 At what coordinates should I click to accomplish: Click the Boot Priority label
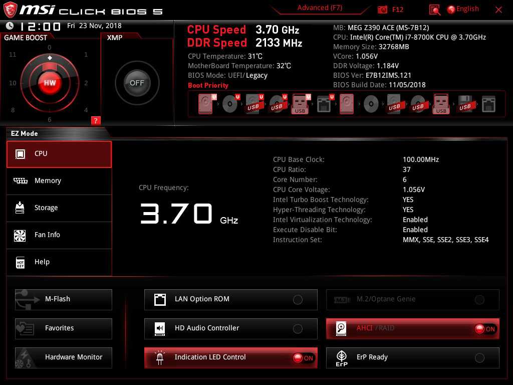(208, 85)
